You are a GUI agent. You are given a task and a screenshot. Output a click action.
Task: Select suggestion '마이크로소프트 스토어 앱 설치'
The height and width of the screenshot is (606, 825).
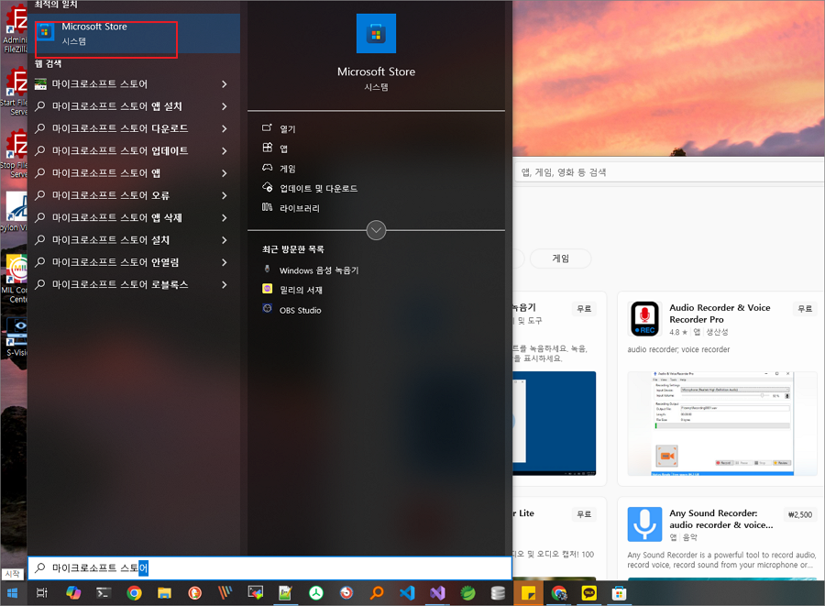click(x=116, y=106)
